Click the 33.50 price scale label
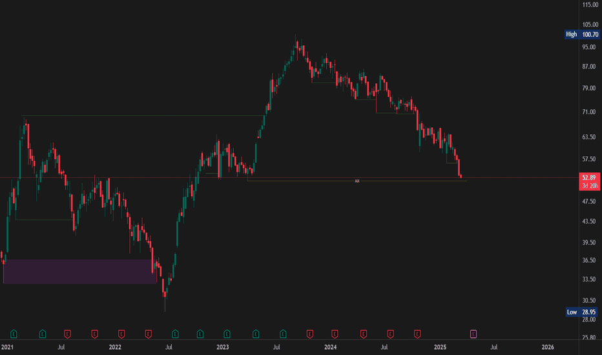This screenshot has width=602, height=355. tap(589, 279)
